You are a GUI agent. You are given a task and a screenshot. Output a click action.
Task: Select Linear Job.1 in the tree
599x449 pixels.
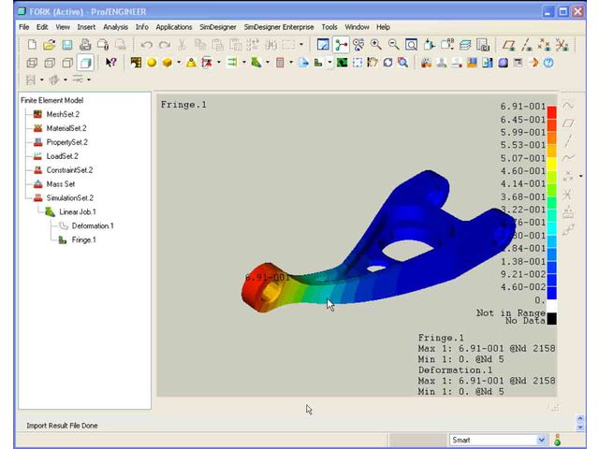(77, 212)
